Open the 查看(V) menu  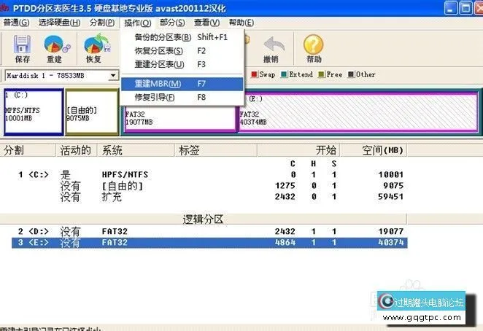tap(206, 23)
